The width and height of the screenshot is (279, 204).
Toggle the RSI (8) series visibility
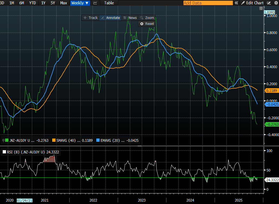click(x=4, y=152)
